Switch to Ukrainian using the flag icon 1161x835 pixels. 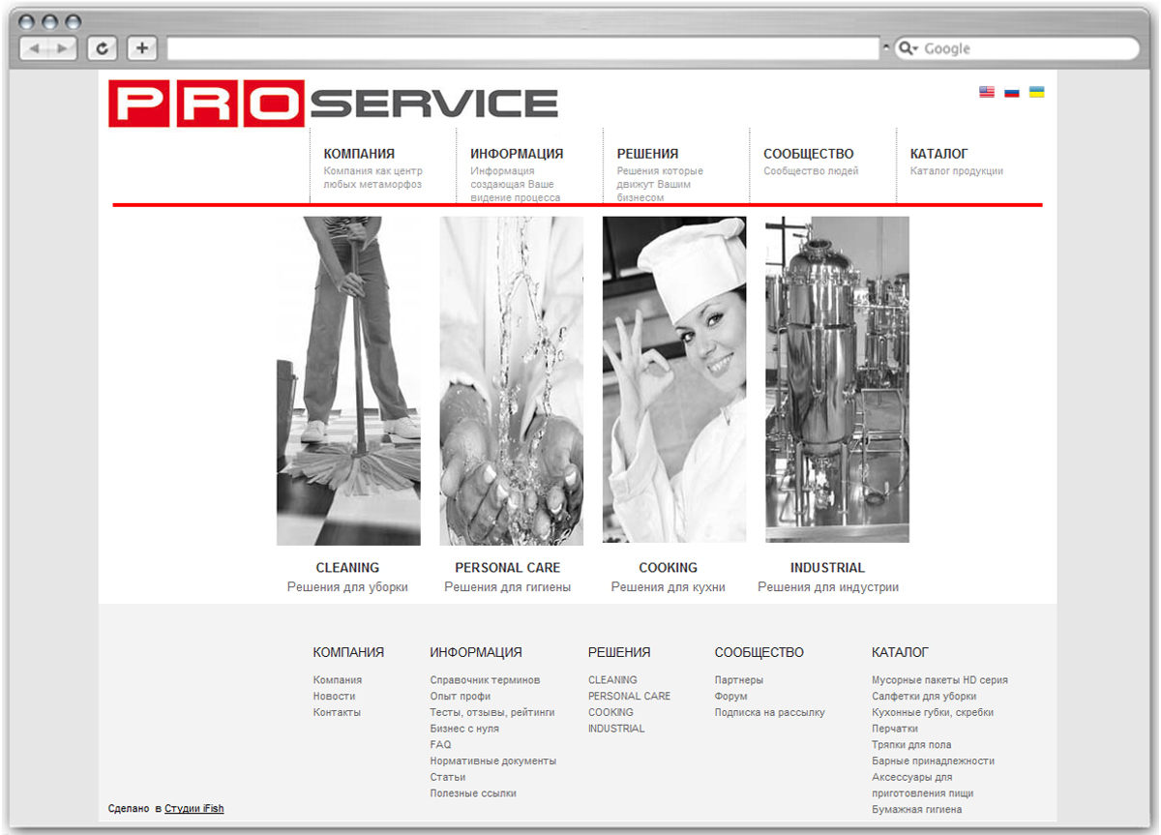[x=1038, y=92]
